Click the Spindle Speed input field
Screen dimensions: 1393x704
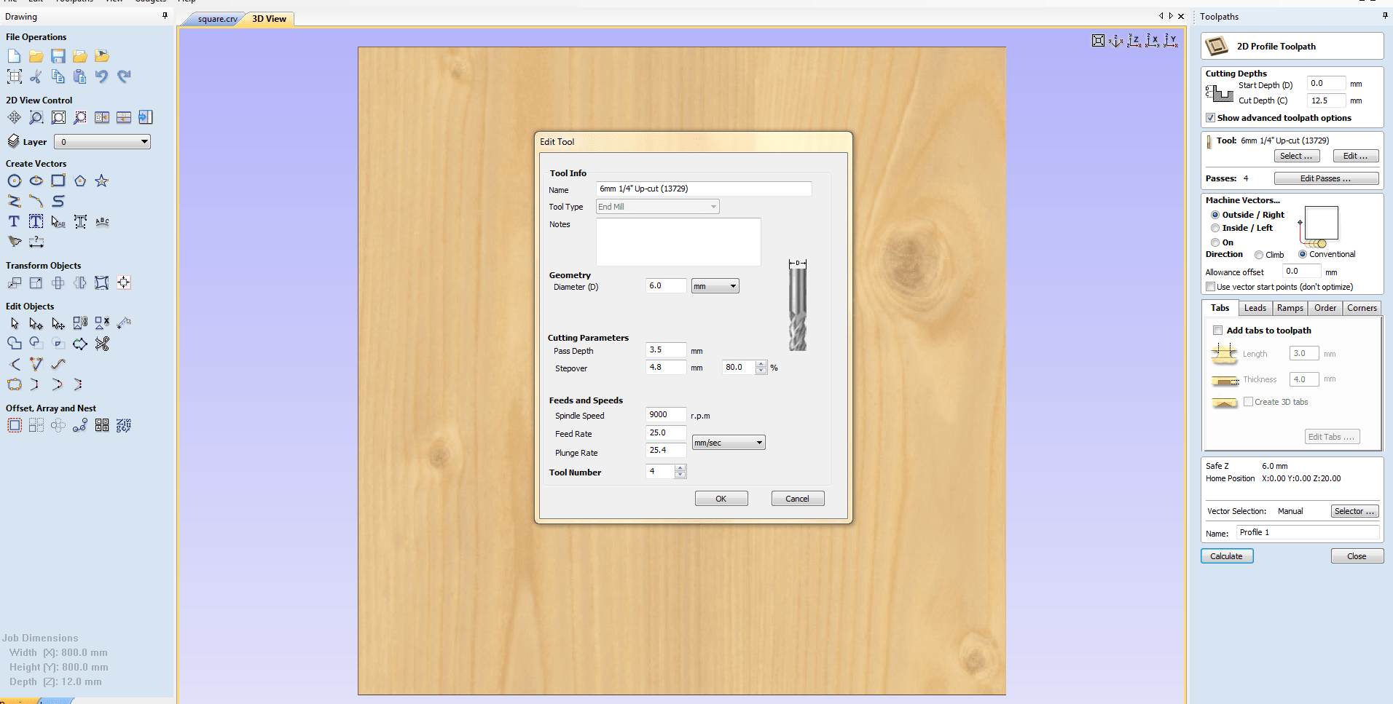(666, 414)
